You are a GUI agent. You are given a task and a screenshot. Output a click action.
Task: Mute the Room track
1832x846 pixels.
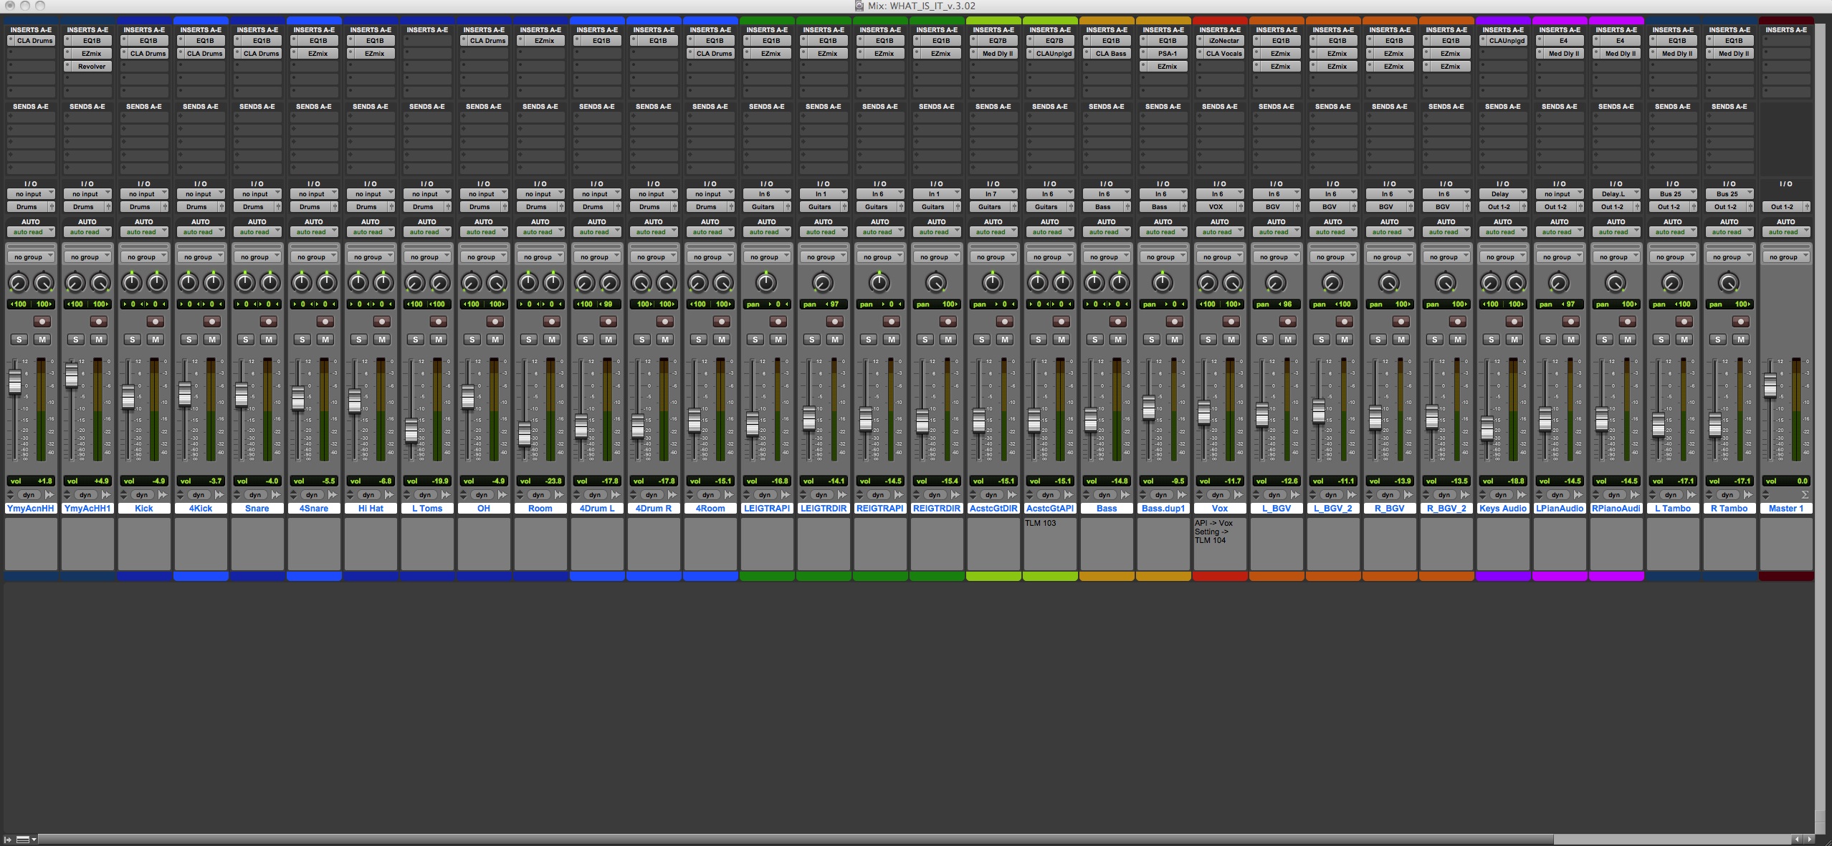click(x=552, y=340)
